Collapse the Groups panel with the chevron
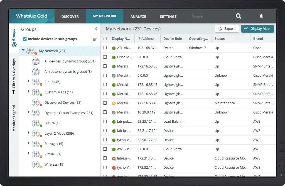 coord(96,29)
